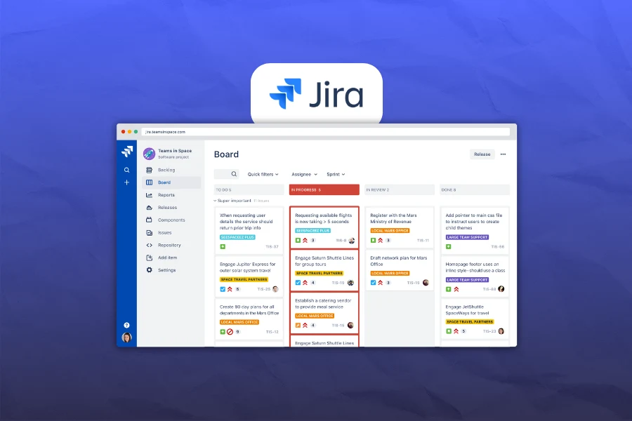This screenshot has width=632, height=421.
Task: Click the DONE 8 column header
Action: point(475,189)
